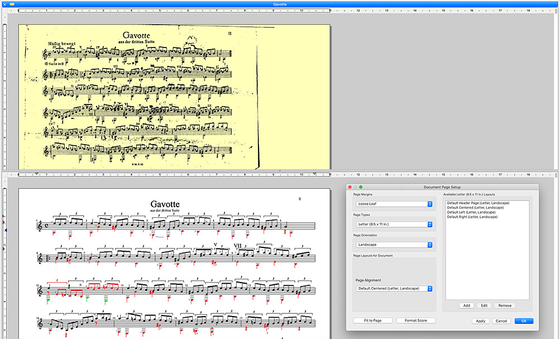
Task: Click 'aus der dritten Suite' subtitle in scanned page
Action: click(136, 42)
